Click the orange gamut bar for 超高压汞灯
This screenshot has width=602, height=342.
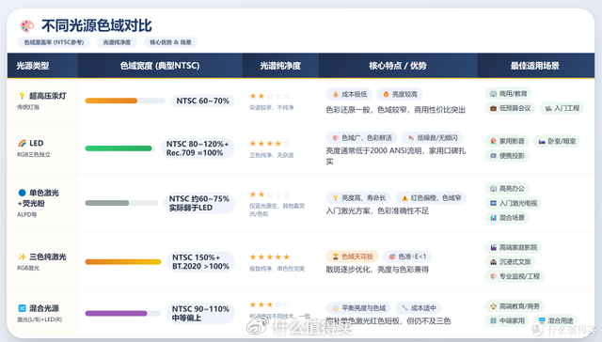pyautogui.click(x=111, y=101)
